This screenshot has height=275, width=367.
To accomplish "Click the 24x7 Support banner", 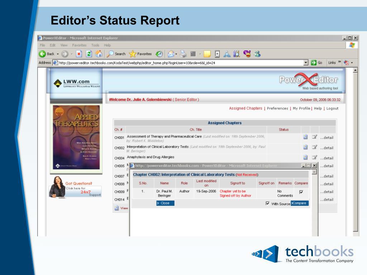I will point(75,187).
